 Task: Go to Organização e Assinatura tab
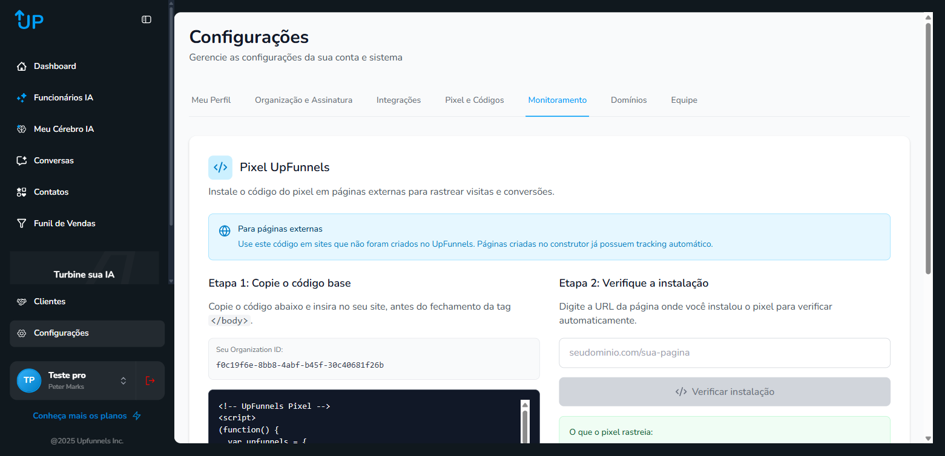tap(303, 100)
